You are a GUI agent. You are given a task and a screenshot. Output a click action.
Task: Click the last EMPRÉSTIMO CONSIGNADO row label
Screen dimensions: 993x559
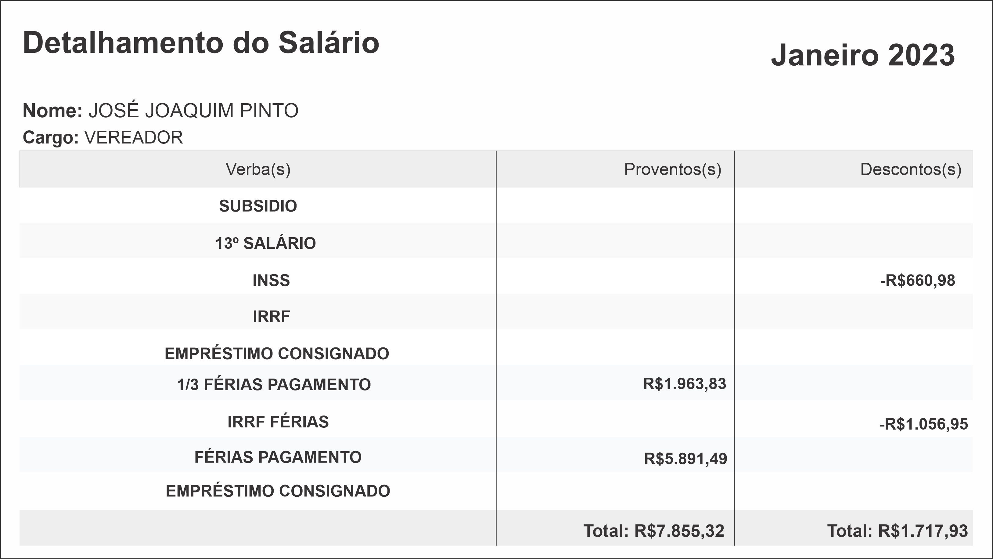pyautogui.click(x=278, y=491)
